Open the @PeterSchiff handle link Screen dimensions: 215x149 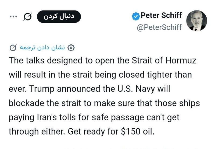point(159,27)
